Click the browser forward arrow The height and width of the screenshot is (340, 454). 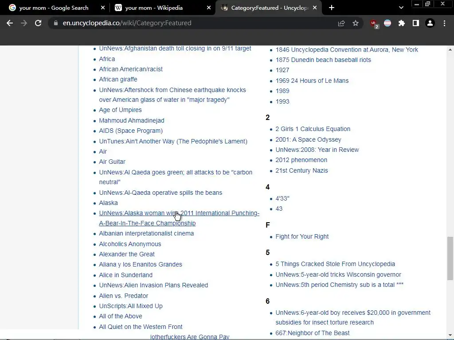click(x=24, y=23)
